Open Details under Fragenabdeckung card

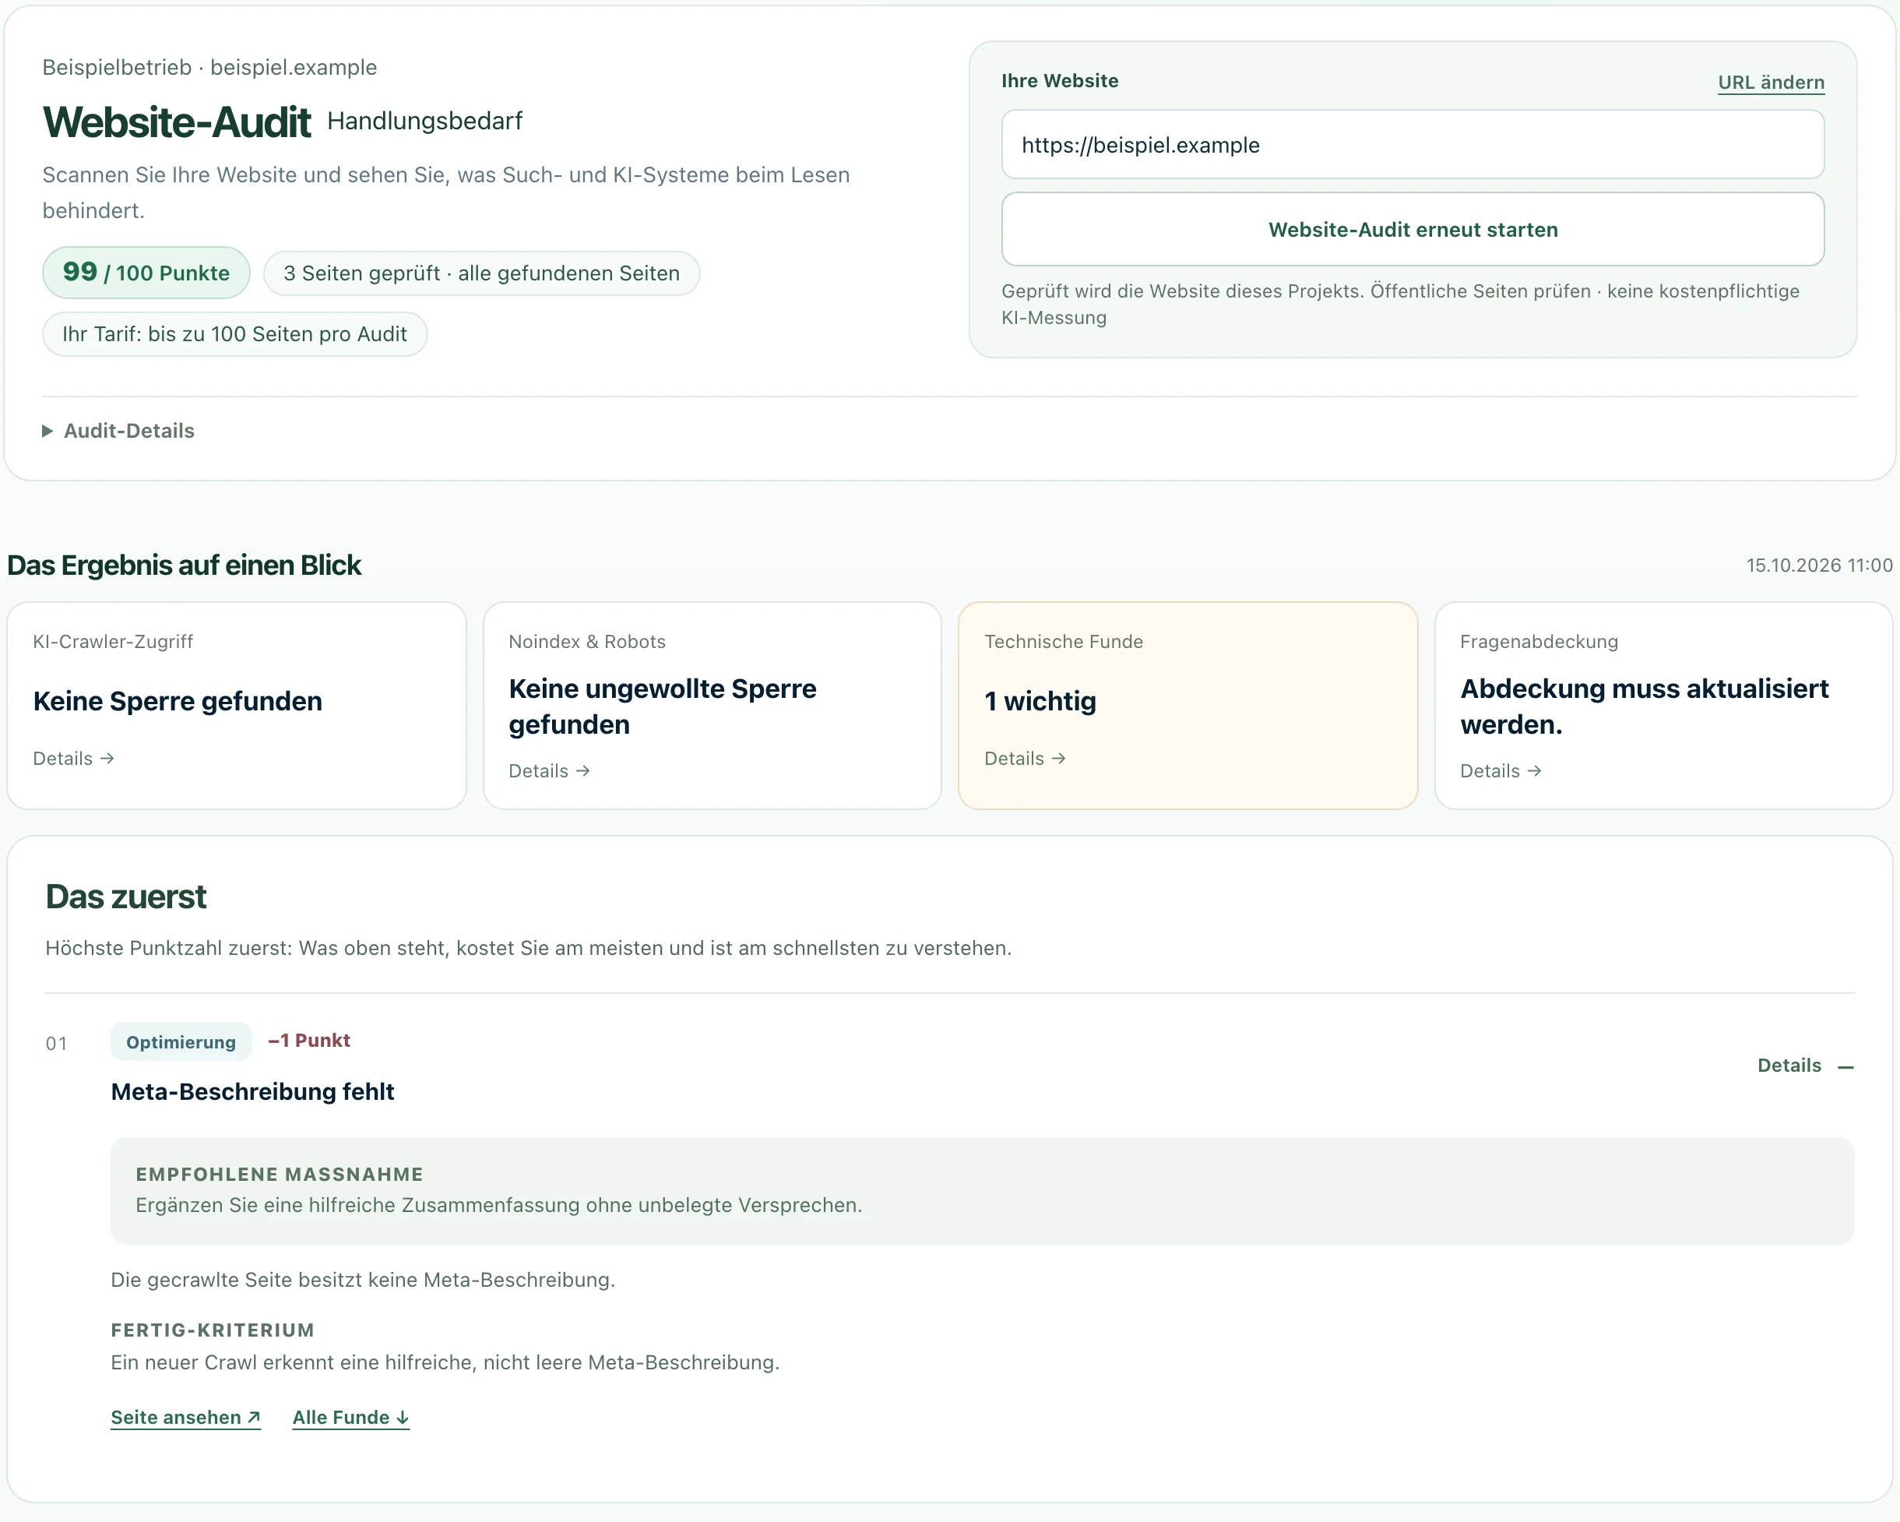pyautogui.click(x=1501, y=771)
